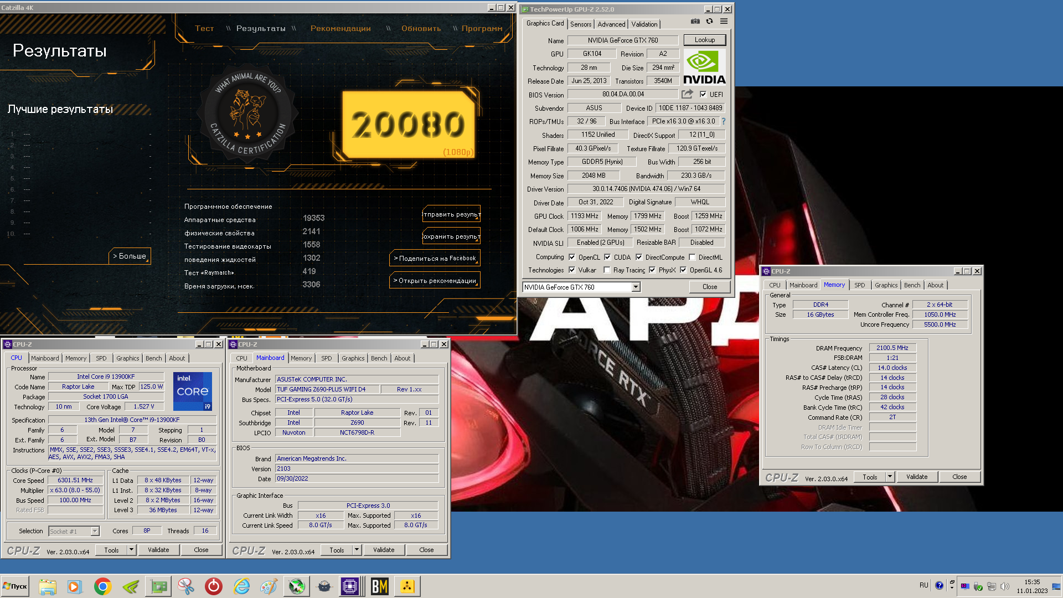
Task: Click the Lookup button in GPU-Z
Action: coord(705,40)
